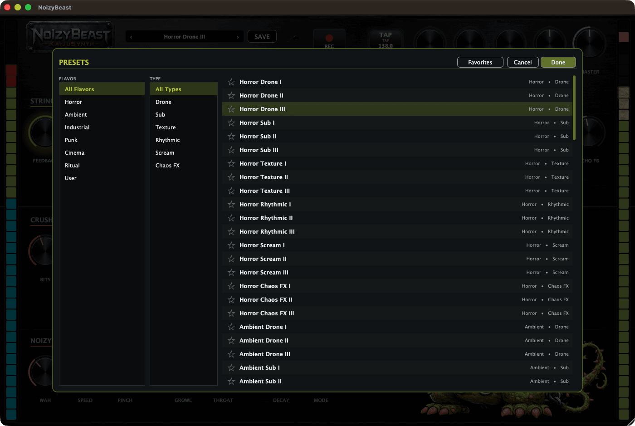The height and width of the screenshot is (426, 635).
Task: Click the SAVE preset button
Action: click(262, 37)
